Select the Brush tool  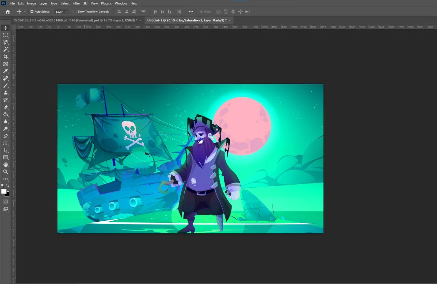click(5, 85)
